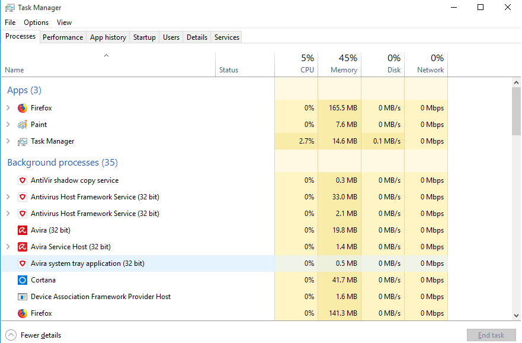This screenshot has height=343, width=522.
Task: Sort processes by CPU column
Action: tap(296, 64)
